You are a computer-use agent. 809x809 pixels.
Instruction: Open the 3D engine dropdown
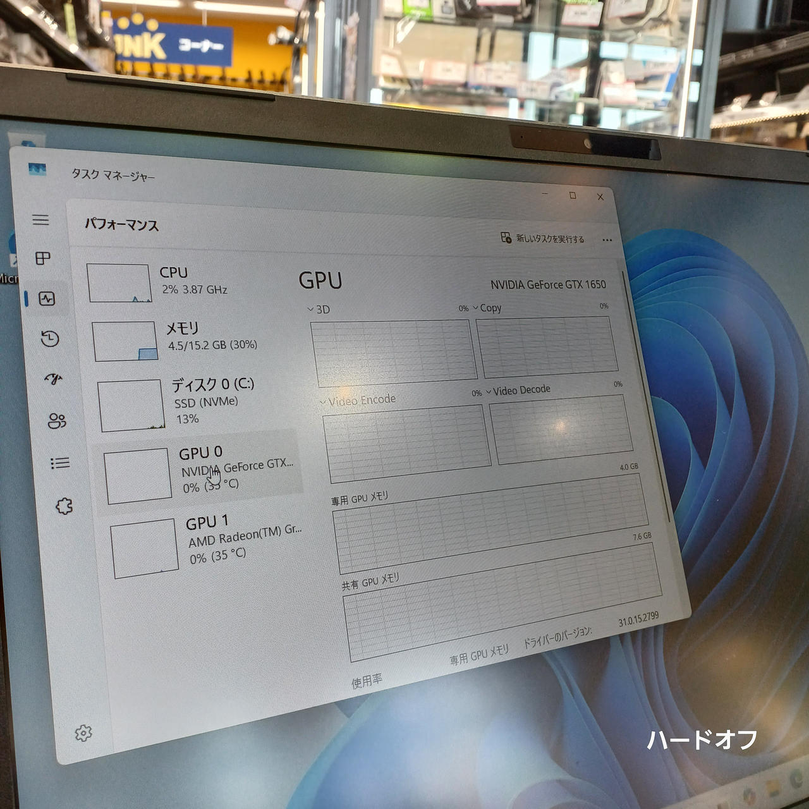click(319, 309)
